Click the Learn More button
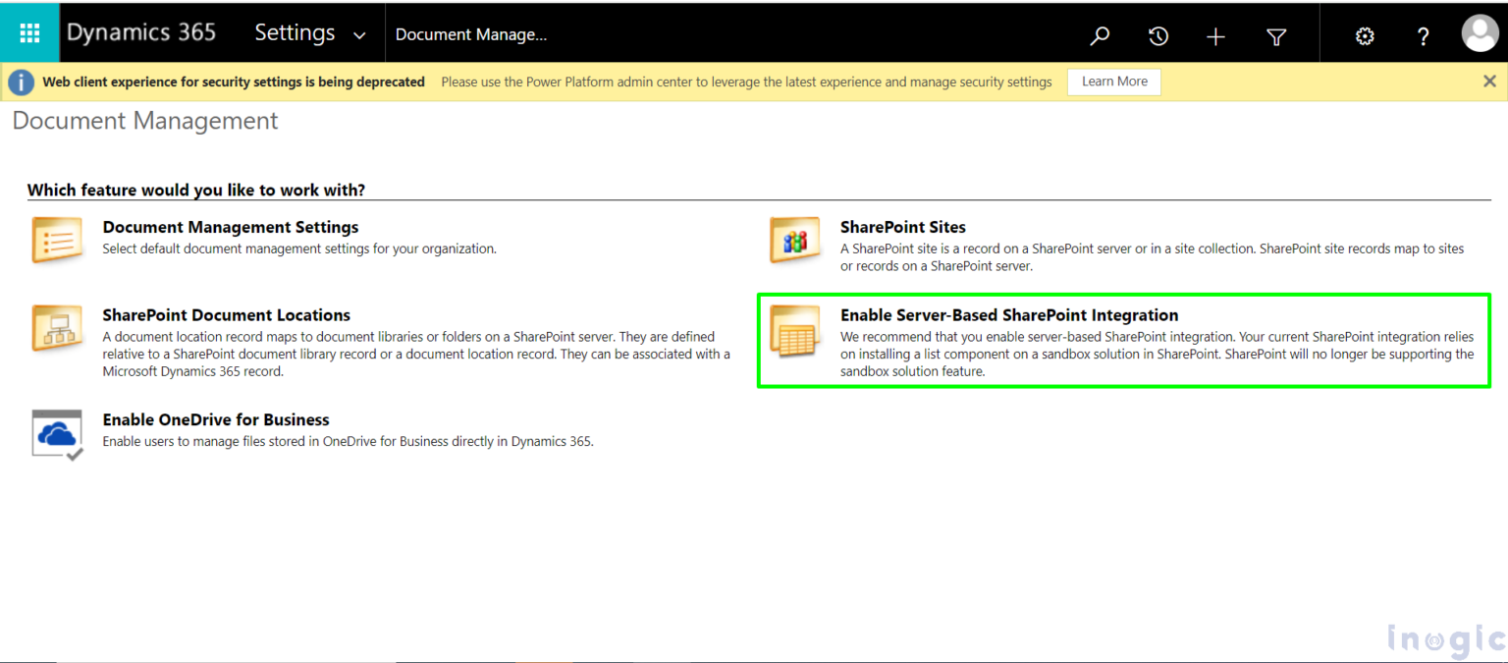The height and width of the screenshot is (663, 1508). [x=1113, y=82]
